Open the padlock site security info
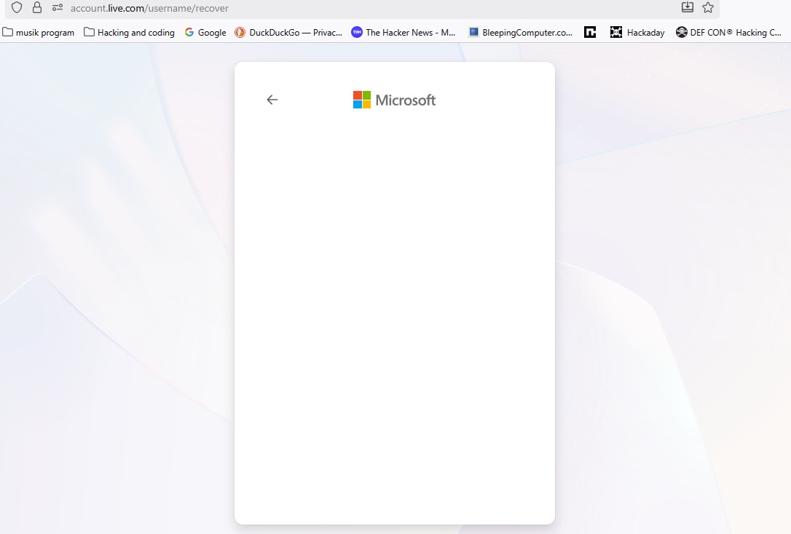The height and width of the screenshot is (534, 791). pos(37,7)
